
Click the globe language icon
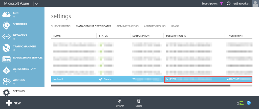[x=229, y=4]
